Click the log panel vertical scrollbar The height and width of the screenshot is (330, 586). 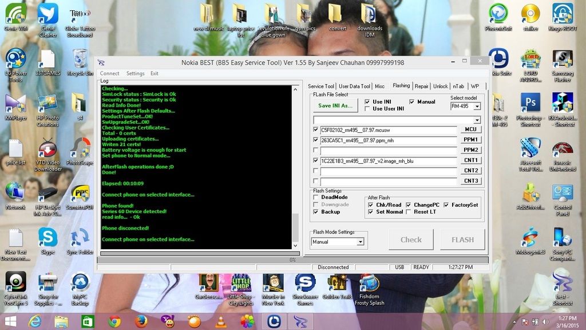296,166
